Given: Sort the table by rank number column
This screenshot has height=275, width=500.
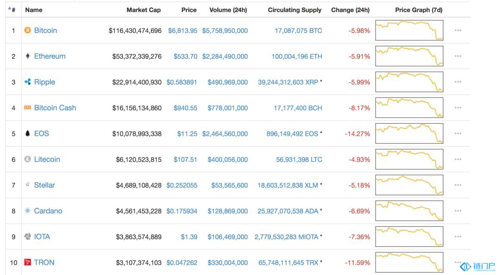Looking at the screenshot, I should tap(13, 10).
